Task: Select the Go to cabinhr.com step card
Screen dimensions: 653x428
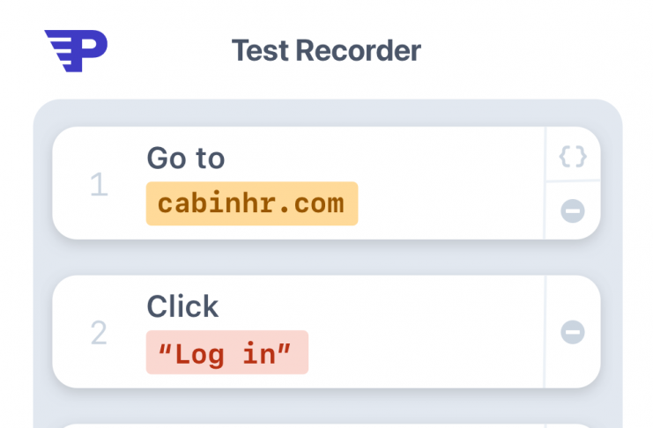Action: pyautogui.click(x=326, y=183)
